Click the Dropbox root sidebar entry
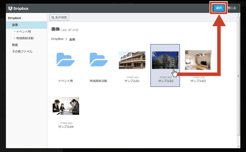Image resolution: width=246 pixels, height=152 pixels. 15,18
